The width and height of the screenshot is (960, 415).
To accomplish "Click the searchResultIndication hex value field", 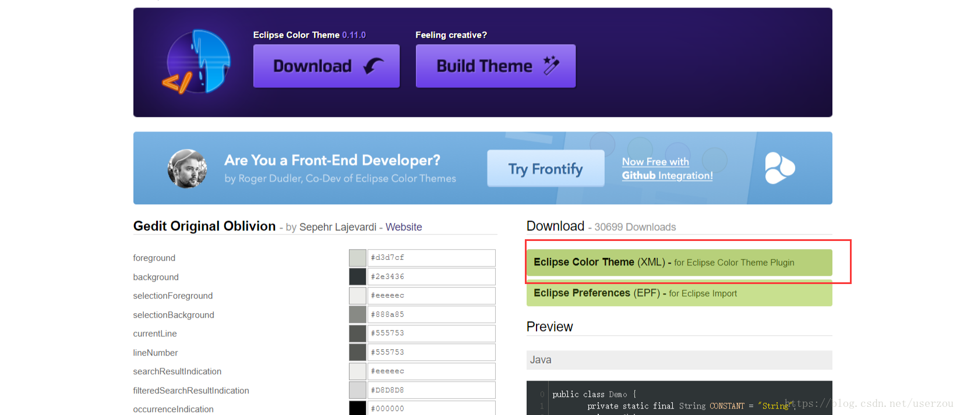I will (x=432, y=371).
